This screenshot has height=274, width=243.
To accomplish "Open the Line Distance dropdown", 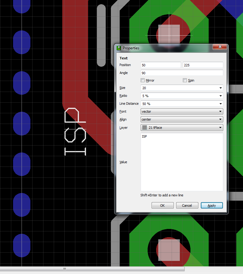I will tap(182, 104).
